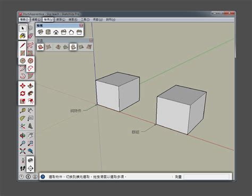
Task: Select the Look Around eye tool
Action: [x=30, y=160]
